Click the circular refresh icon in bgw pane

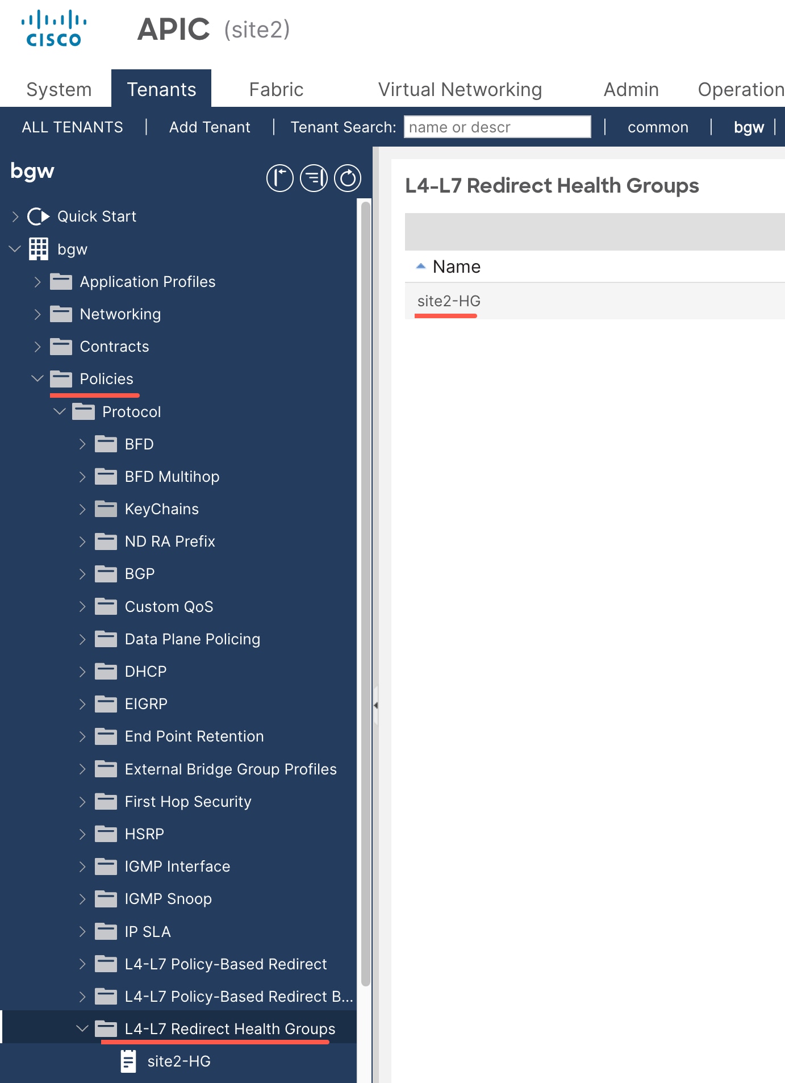click(x=348, y=178)
